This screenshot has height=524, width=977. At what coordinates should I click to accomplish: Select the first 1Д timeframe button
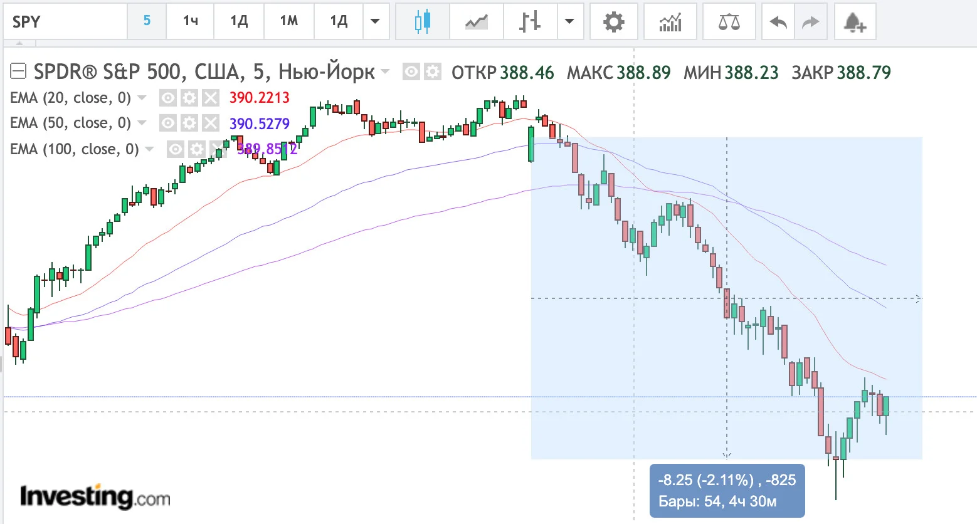pos(239,22)
